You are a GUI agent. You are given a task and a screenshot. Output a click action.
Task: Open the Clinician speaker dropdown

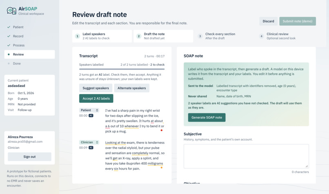click(x=89, y=142)
